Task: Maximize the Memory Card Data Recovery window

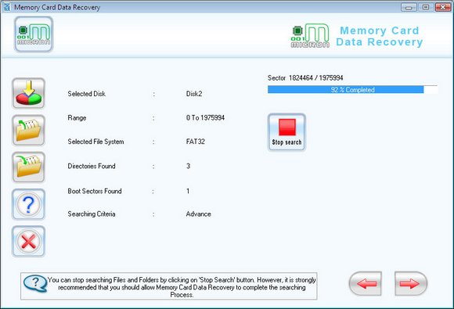Action: click(426, 7)
